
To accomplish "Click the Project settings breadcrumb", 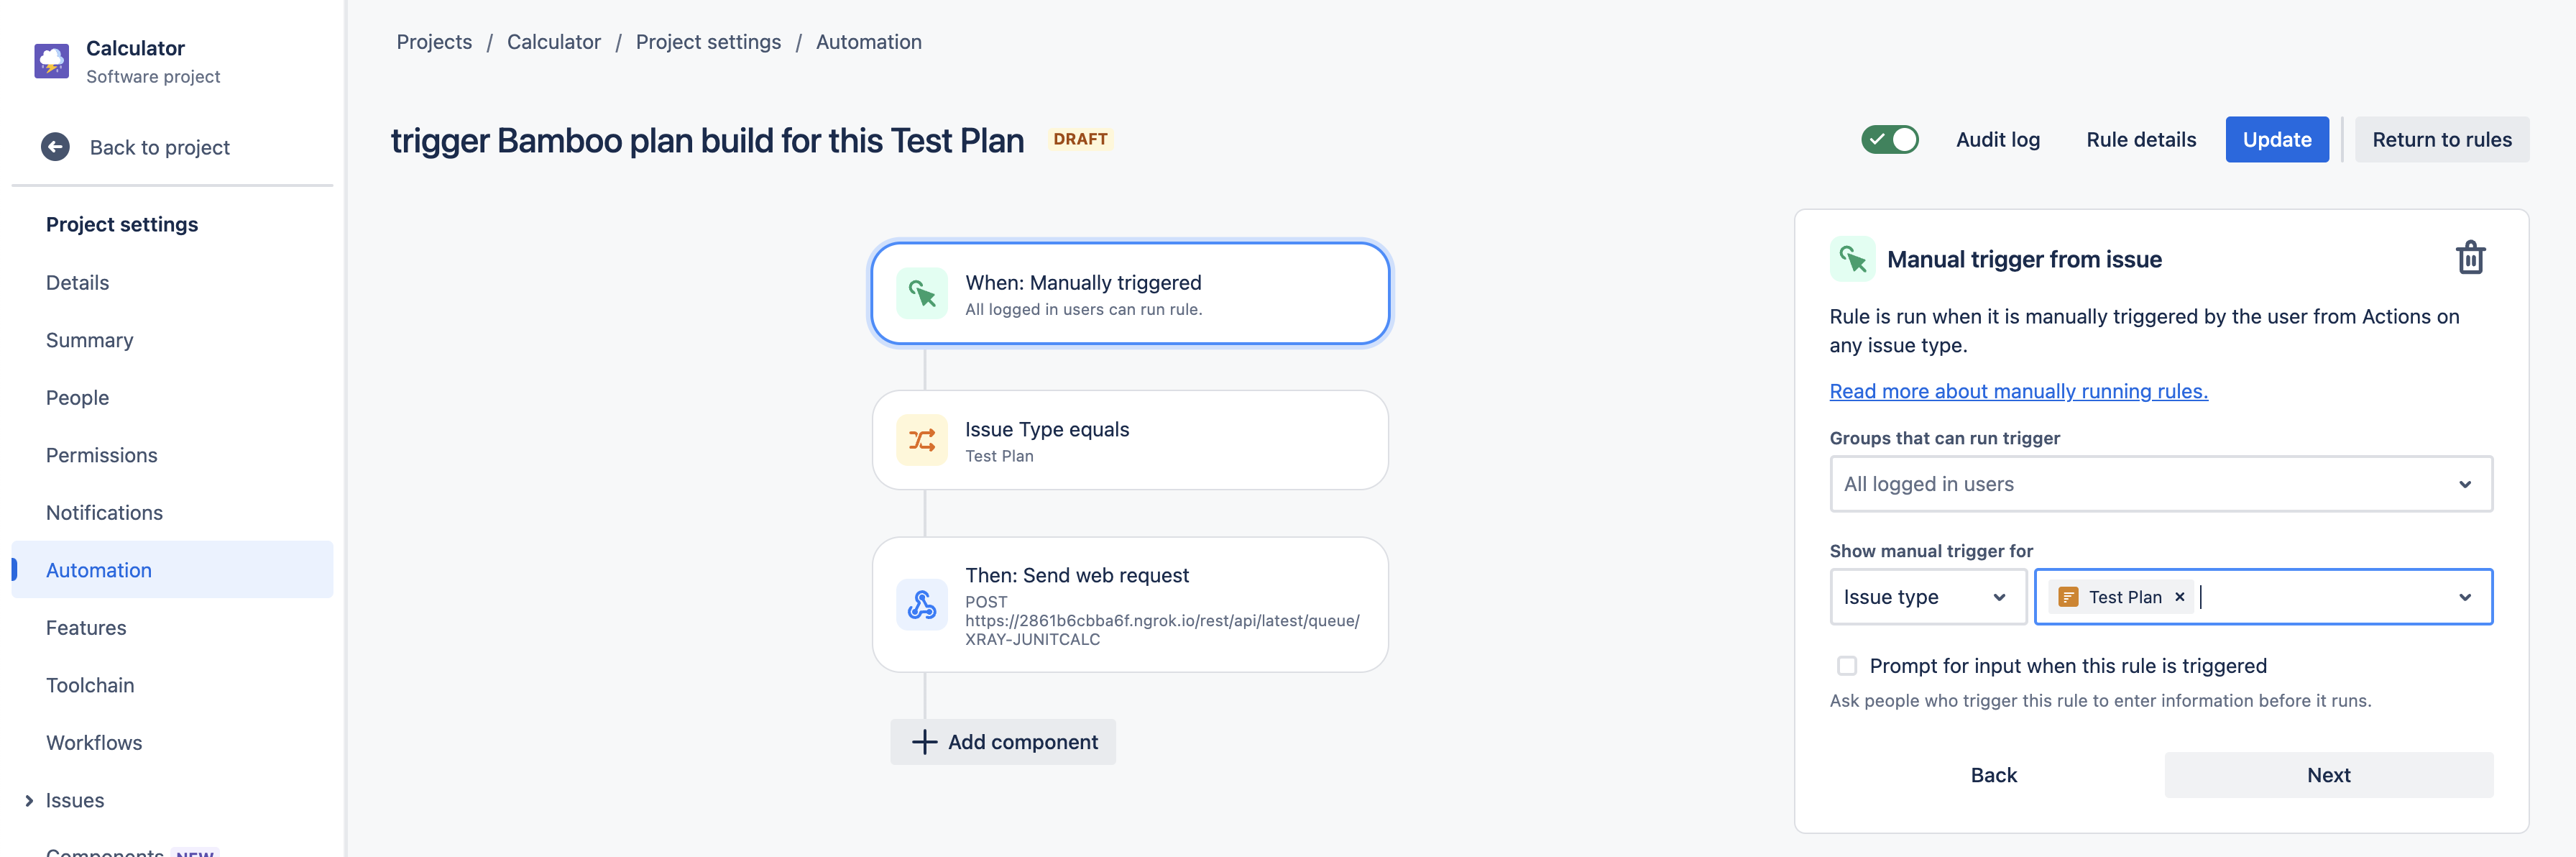I will [708, 42].
